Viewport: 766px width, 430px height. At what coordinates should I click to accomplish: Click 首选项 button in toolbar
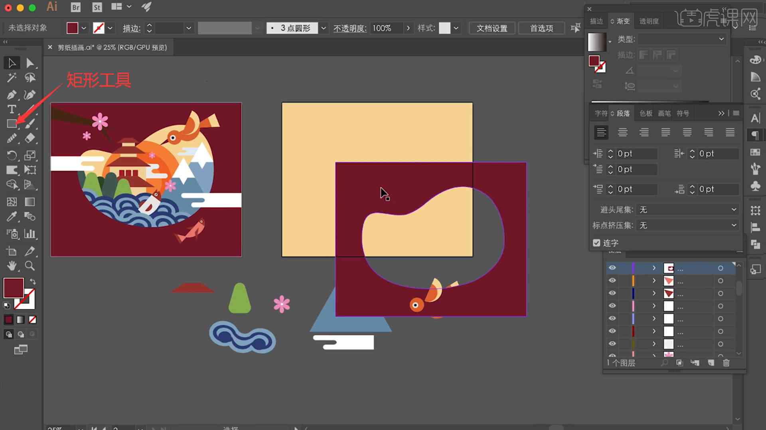pos(542,28)
